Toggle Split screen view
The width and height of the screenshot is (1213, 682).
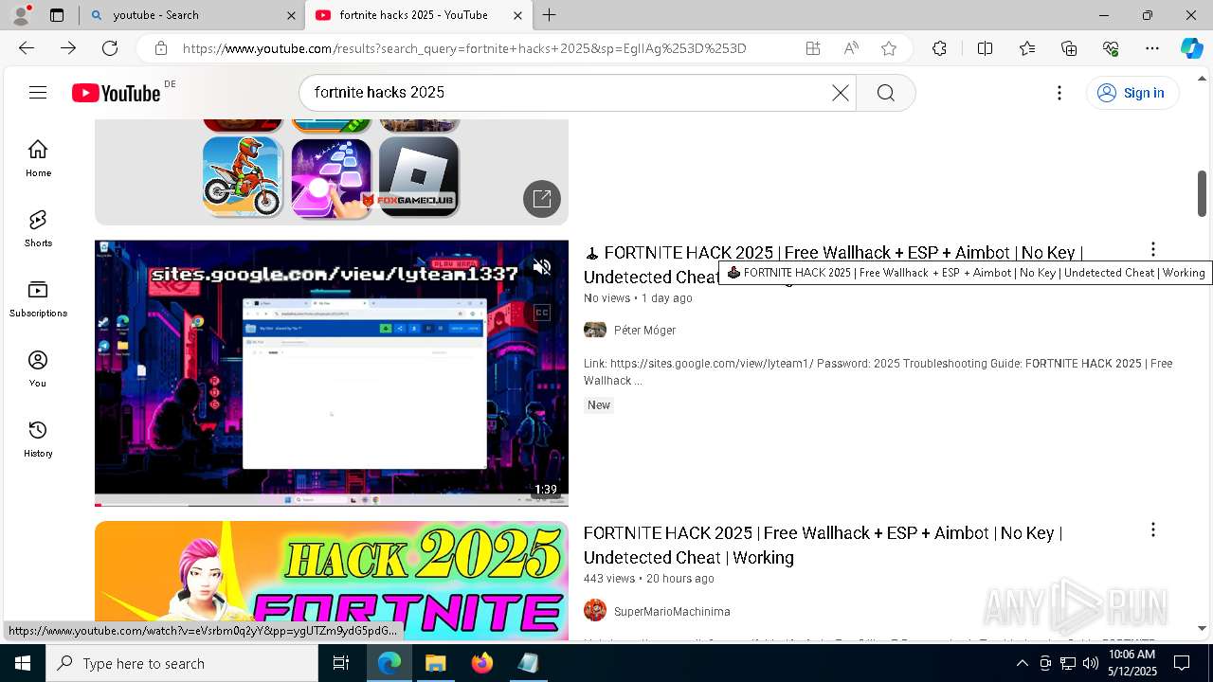pos(985,48)
